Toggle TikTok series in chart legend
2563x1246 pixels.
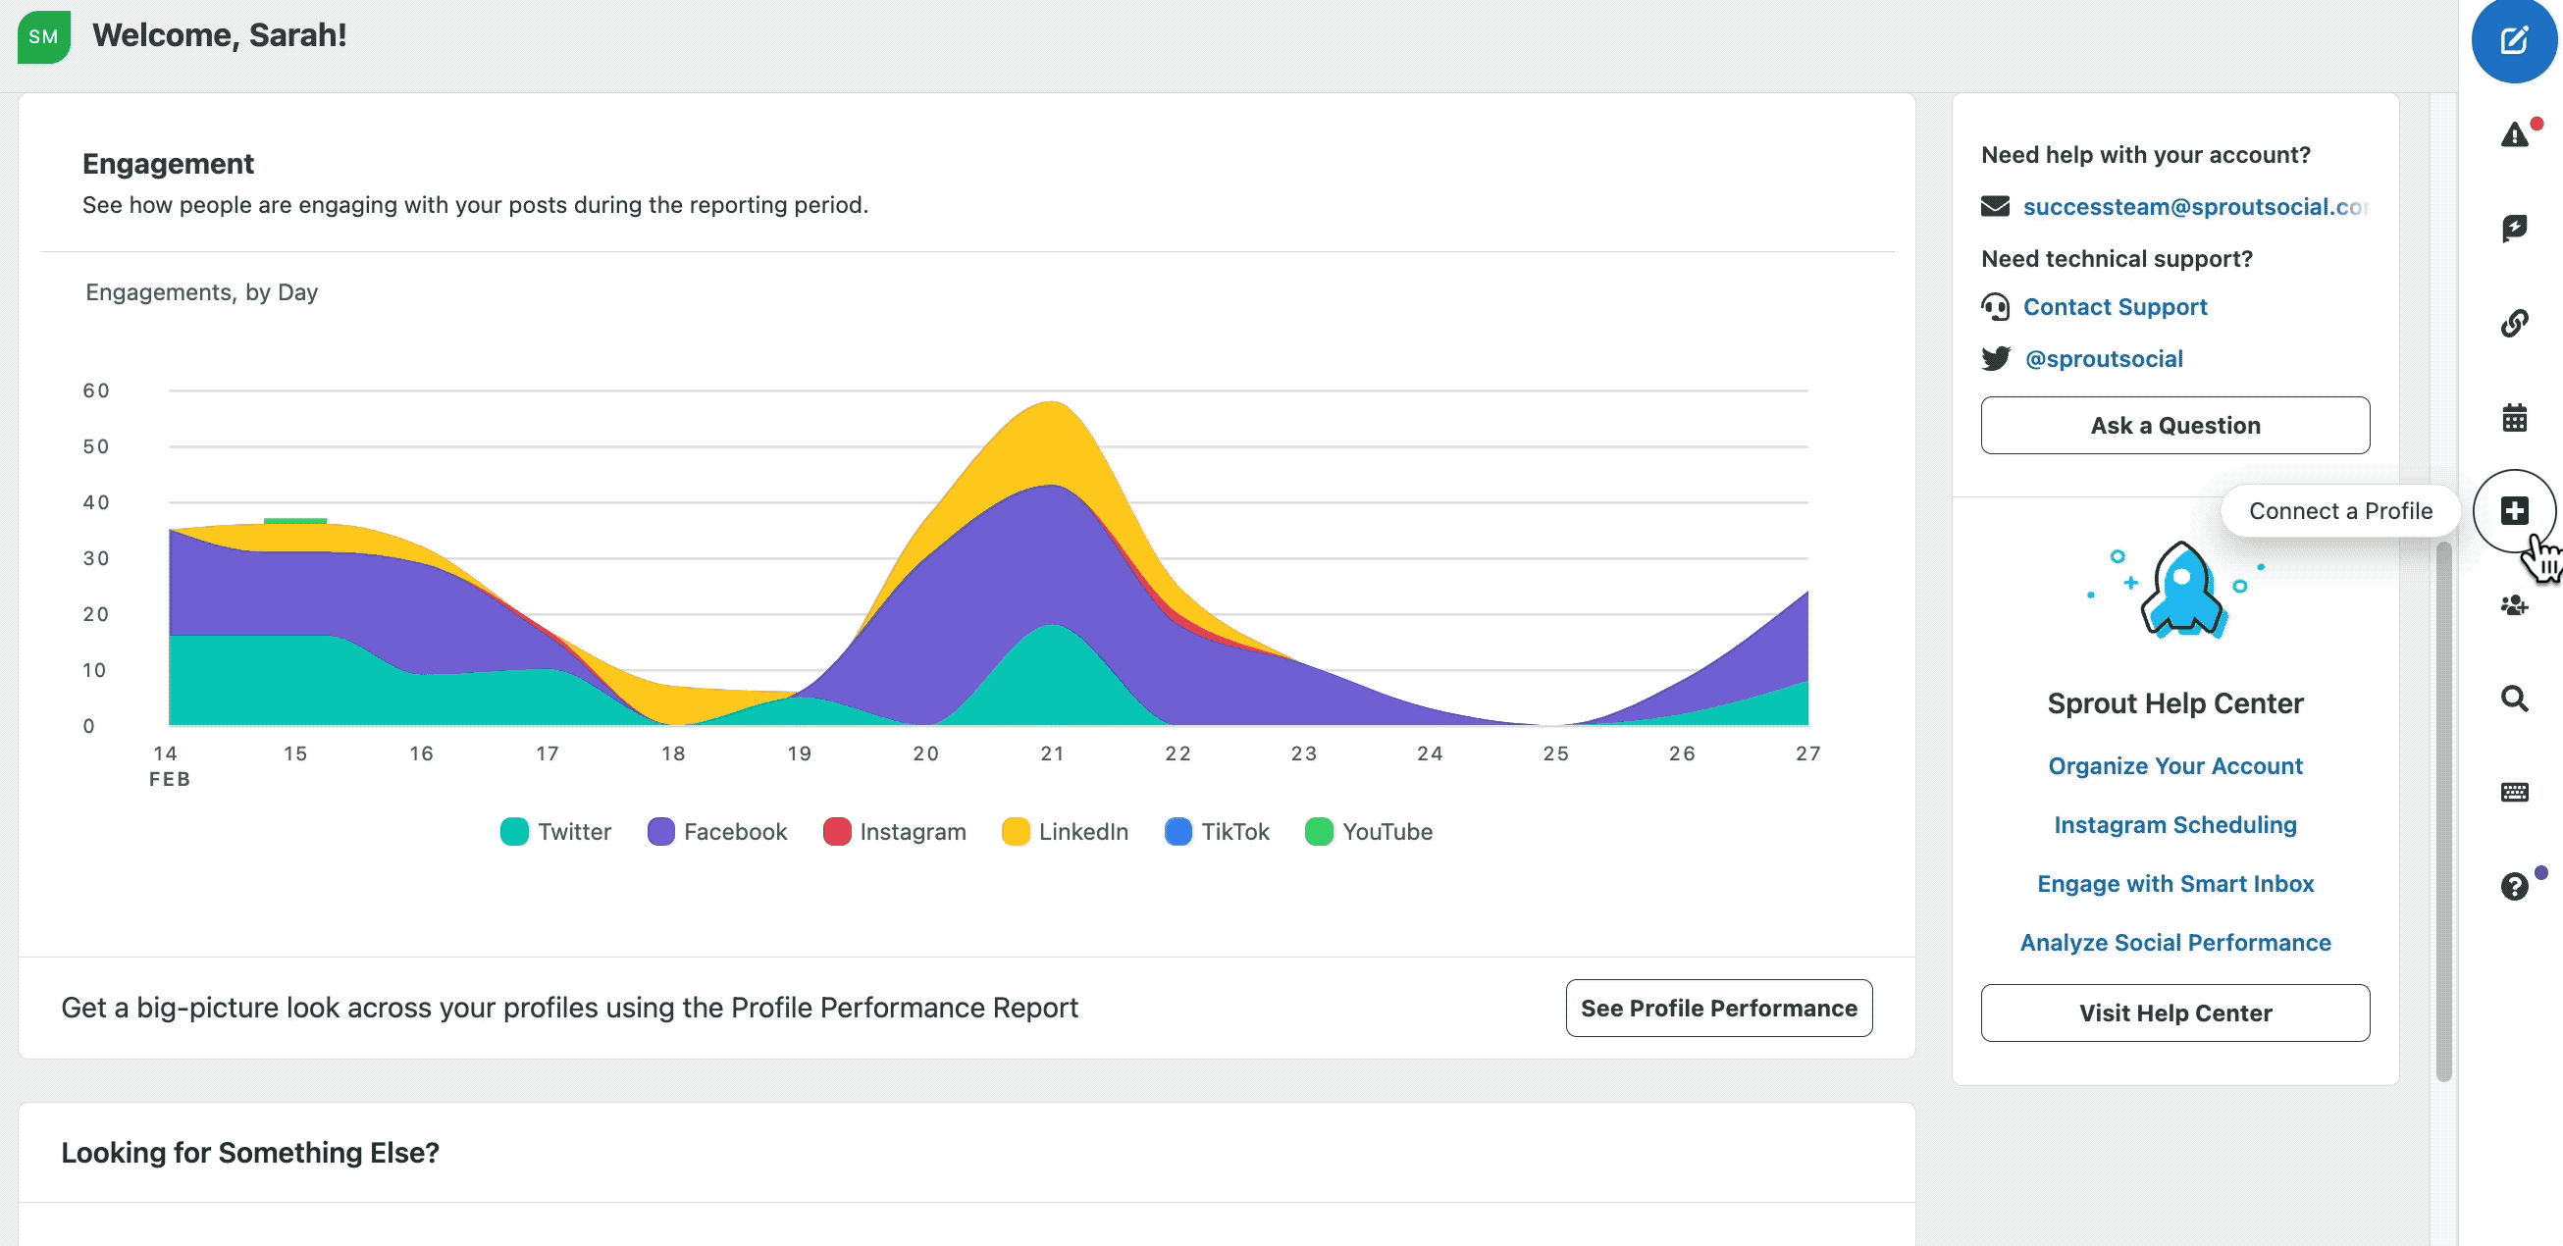pyautogui.click(x=1217, y=831)
